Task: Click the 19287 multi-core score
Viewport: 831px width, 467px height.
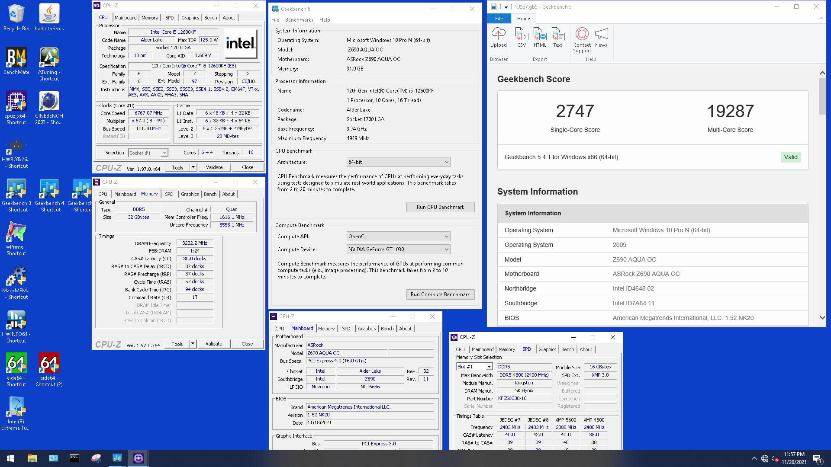Action: (730, 111)
